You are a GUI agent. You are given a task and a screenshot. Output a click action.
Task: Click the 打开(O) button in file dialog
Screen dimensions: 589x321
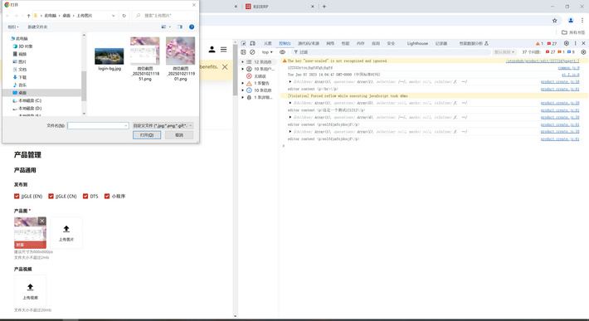tap(147, 135)
